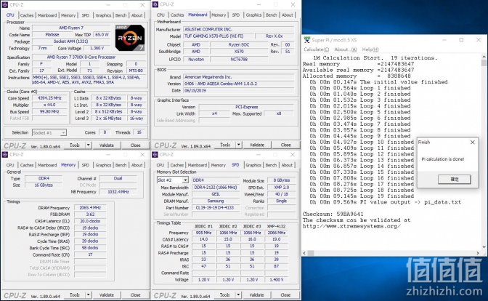Screen dimensions: 488x301
Task: Click NB Frequency 1032.4 MHz value
Action: coord(118,192)
